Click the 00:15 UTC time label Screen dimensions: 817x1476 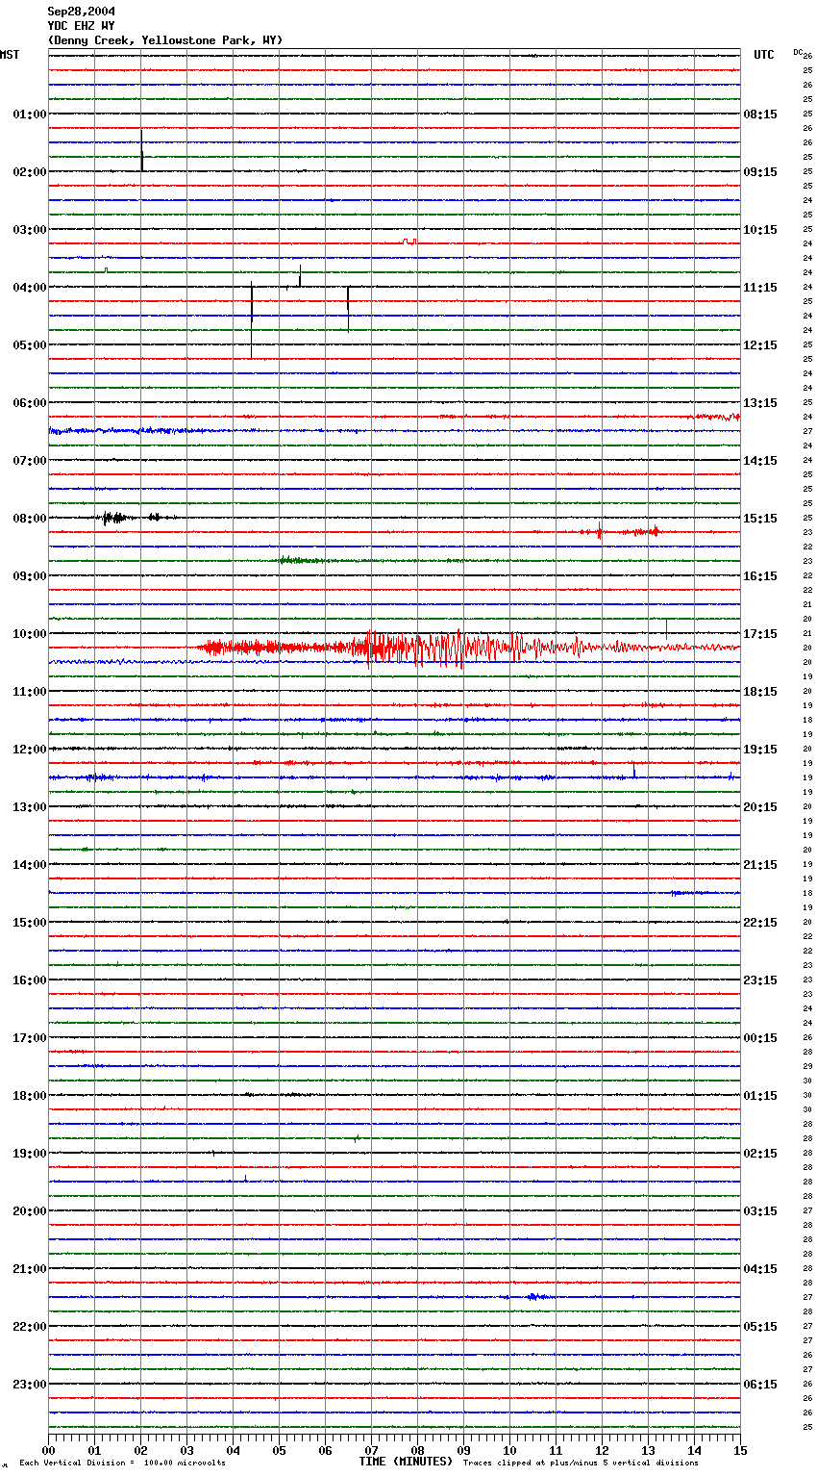[760, 1038]
